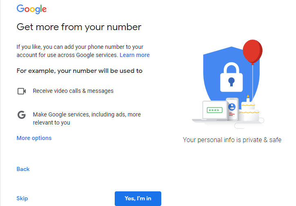Click 'Receive video calls & messages' text
The height and width of the screenshot is (206, 296).
click(x=73, y=91)
